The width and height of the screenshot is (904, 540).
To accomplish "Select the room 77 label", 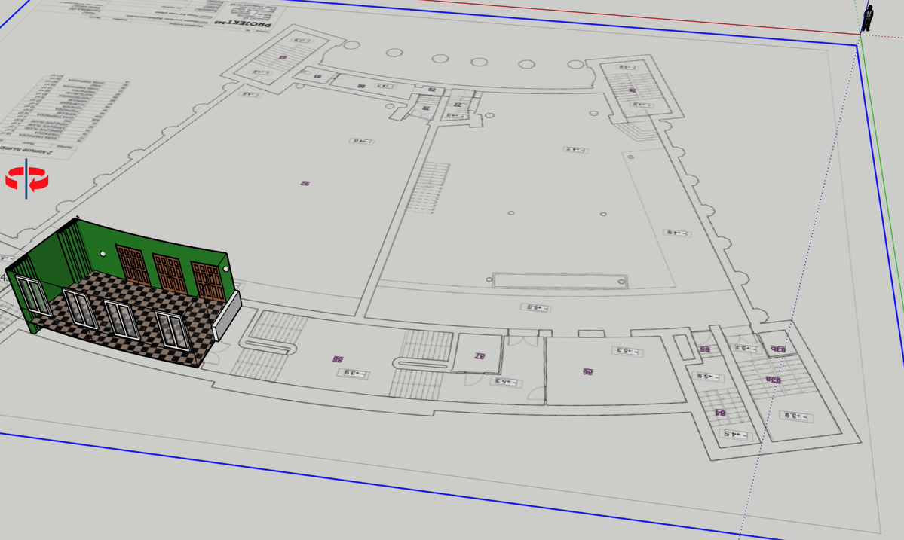I will [x=457, y=105].
